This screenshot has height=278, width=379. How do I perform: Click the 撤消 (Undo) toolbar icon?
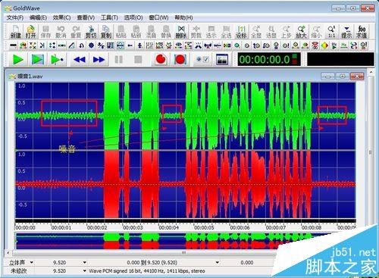(61, 32)
